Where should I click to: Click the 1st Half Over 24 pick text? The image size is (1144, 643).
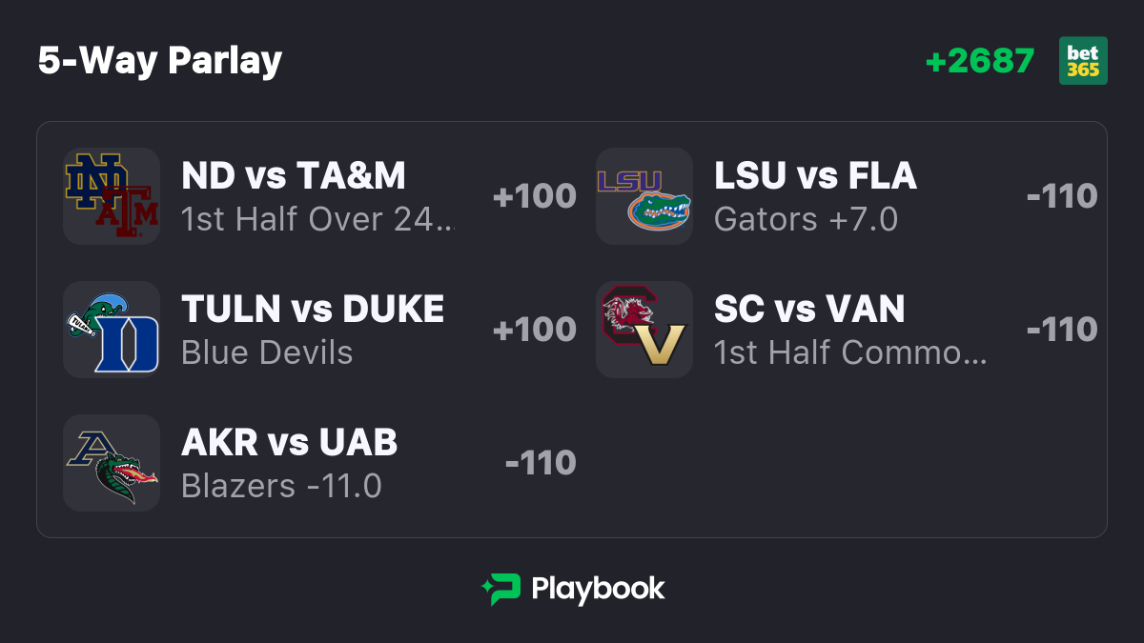coord(318,219)
